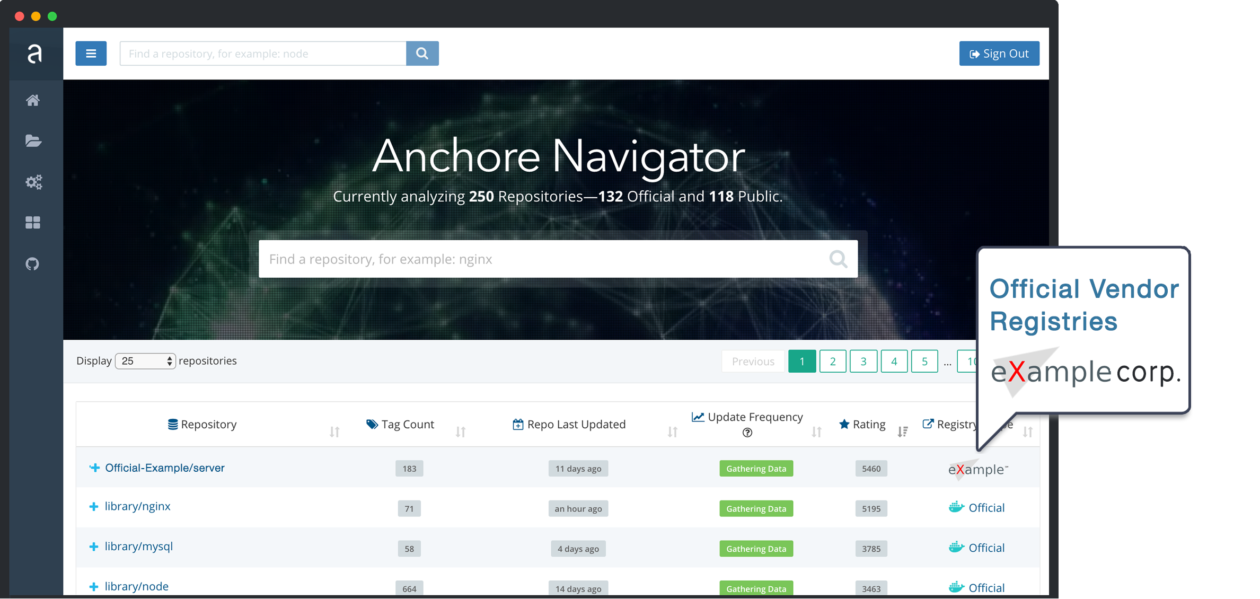The width and height of the screenshot is (1260, 599).
Task: Click Gathering Data badge in nginx row
Action: tap(756, 509)
